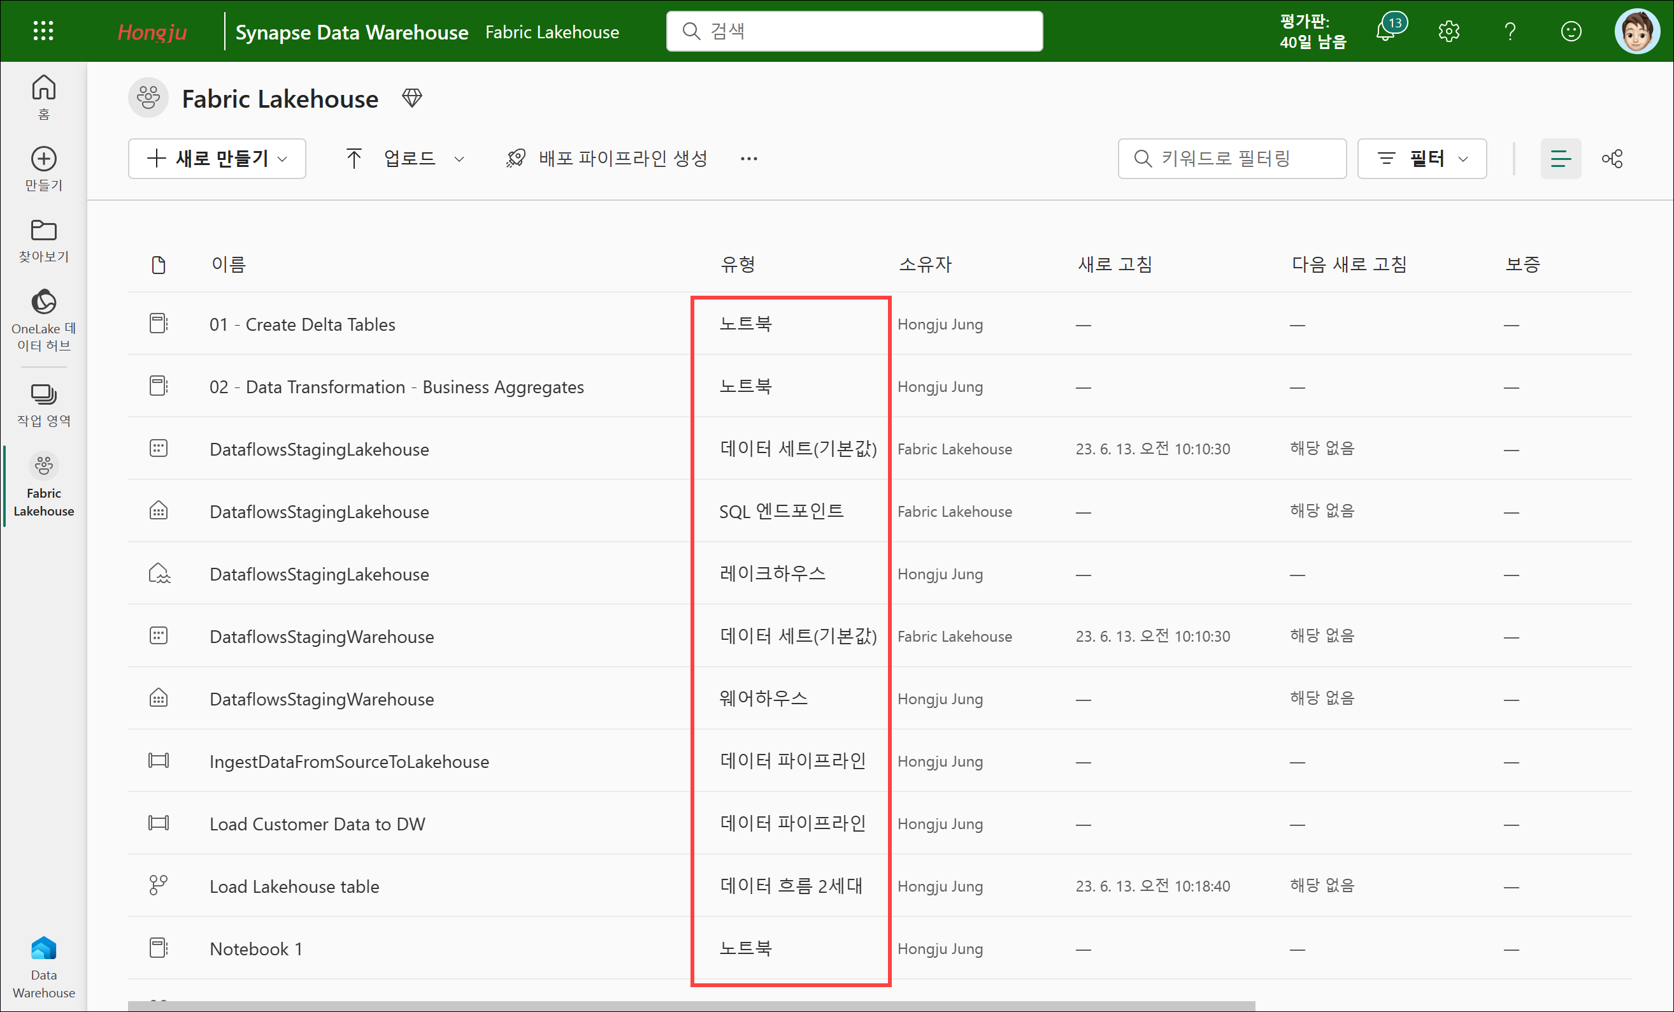
Task: Open the settings gear in header
Action: [x=1449, y=31]
